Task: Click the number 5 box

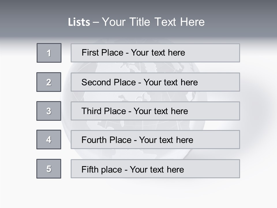Action: (x=49, y=169)
